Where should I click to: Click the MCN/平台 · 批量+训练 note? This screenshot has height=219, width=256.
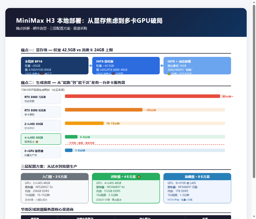180,200
